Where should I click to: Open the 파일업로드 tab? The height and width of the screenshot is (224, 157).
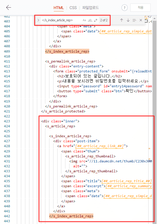[x=91, y=8]
